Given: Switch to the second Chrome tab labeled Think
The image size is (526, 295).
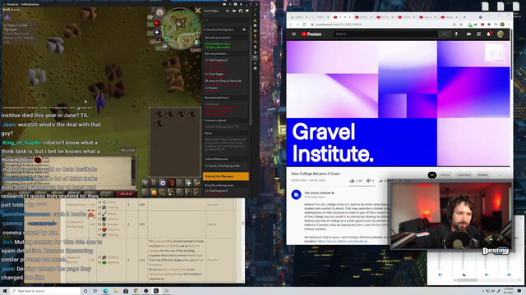Looking at the screenshot, I should (320, 17).
